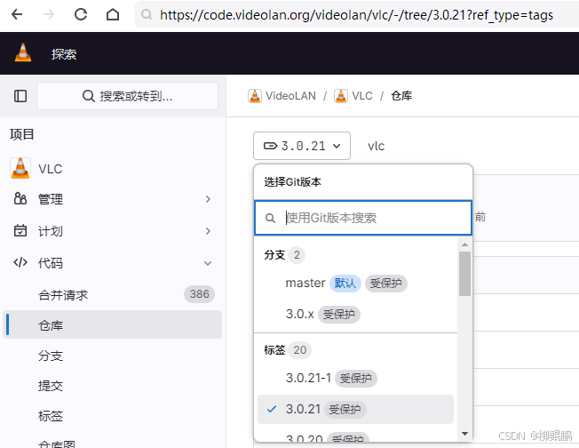Screen dimensions: 579x448
Task: Click the 代码 code brackets icon
Action: point(20,262)
